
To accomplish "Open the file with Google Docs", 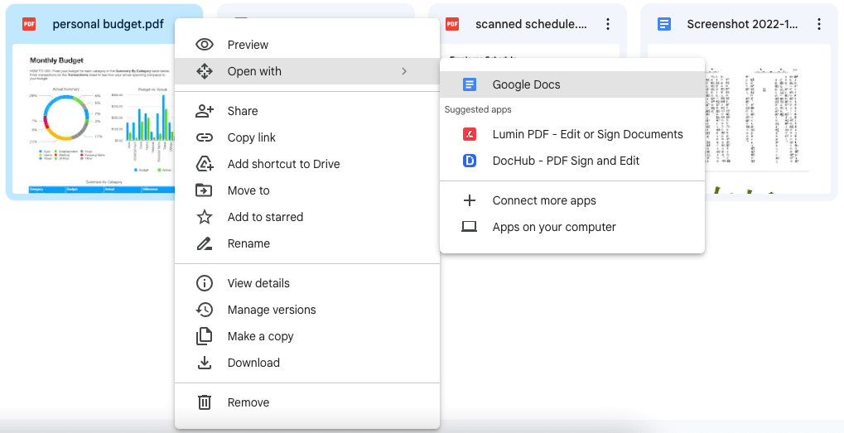I will coord(572,84).
